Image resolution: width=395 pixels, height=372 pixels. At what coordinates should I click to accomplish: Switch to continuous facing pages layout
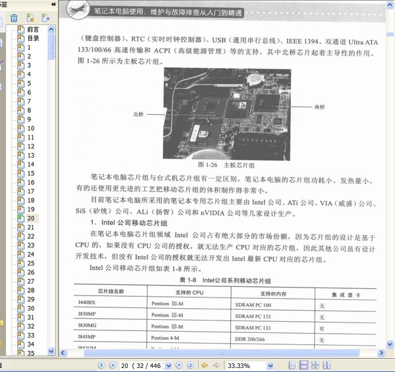[315, 365]
